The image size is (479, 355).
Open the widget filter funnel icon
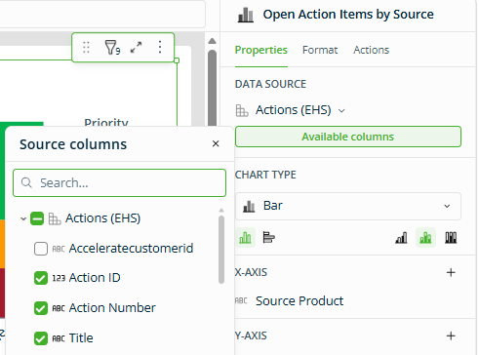click(112, 48)
